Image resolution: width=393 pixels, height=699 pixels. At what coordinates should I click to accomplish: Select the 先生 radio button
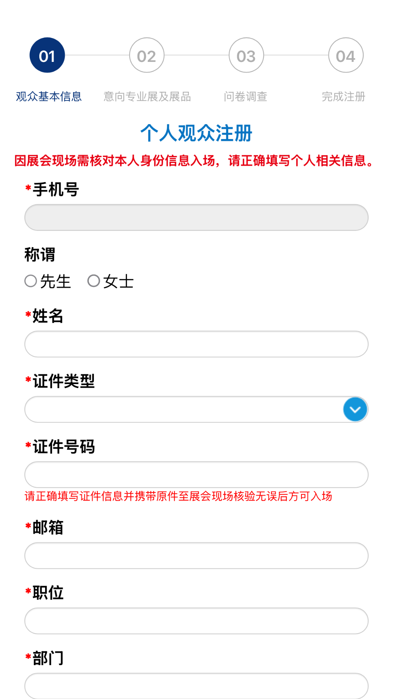(31, 281)
